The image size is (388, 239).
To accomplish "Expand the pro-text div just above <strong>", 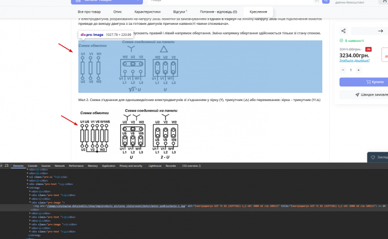I will [x=27, y=184].
